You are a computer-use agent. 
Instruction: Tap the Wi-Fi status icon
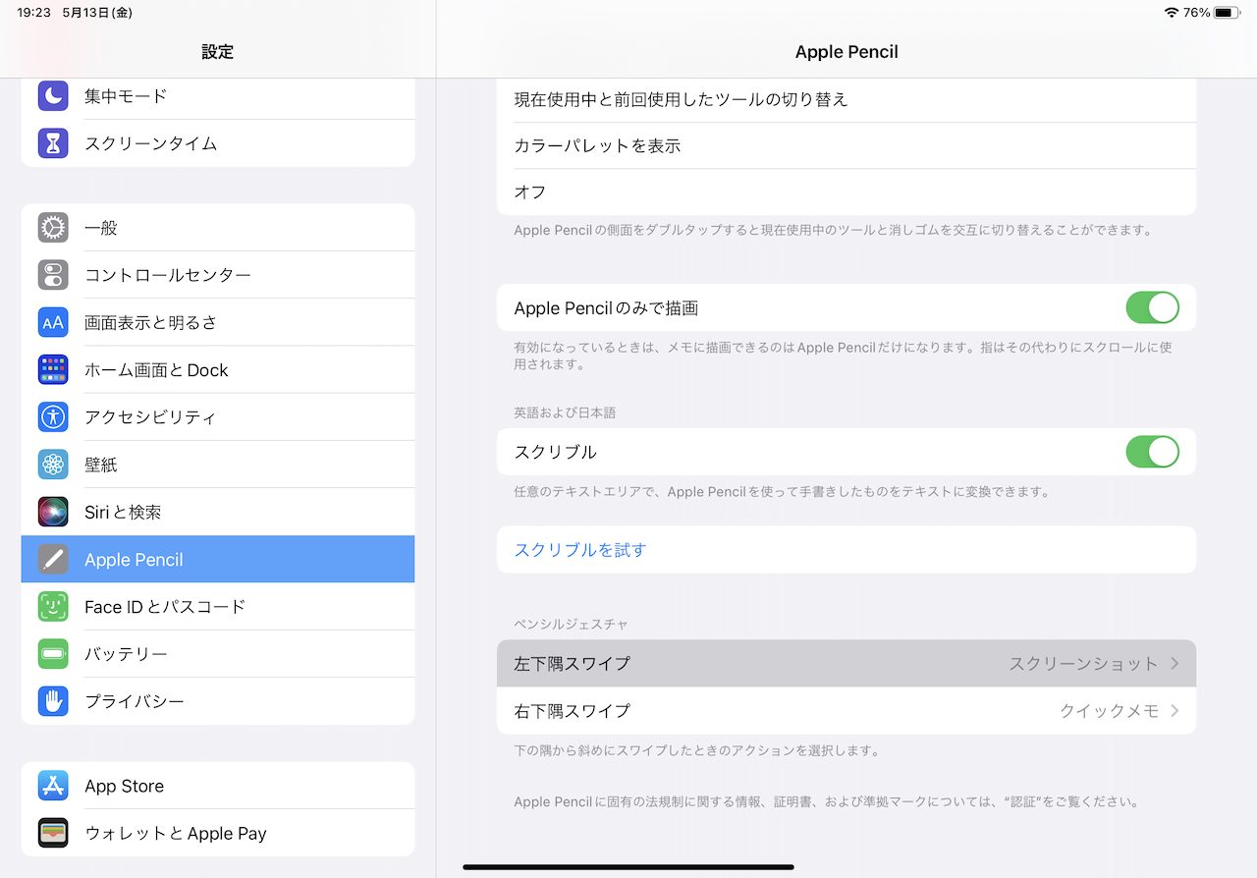(1171, 13)
